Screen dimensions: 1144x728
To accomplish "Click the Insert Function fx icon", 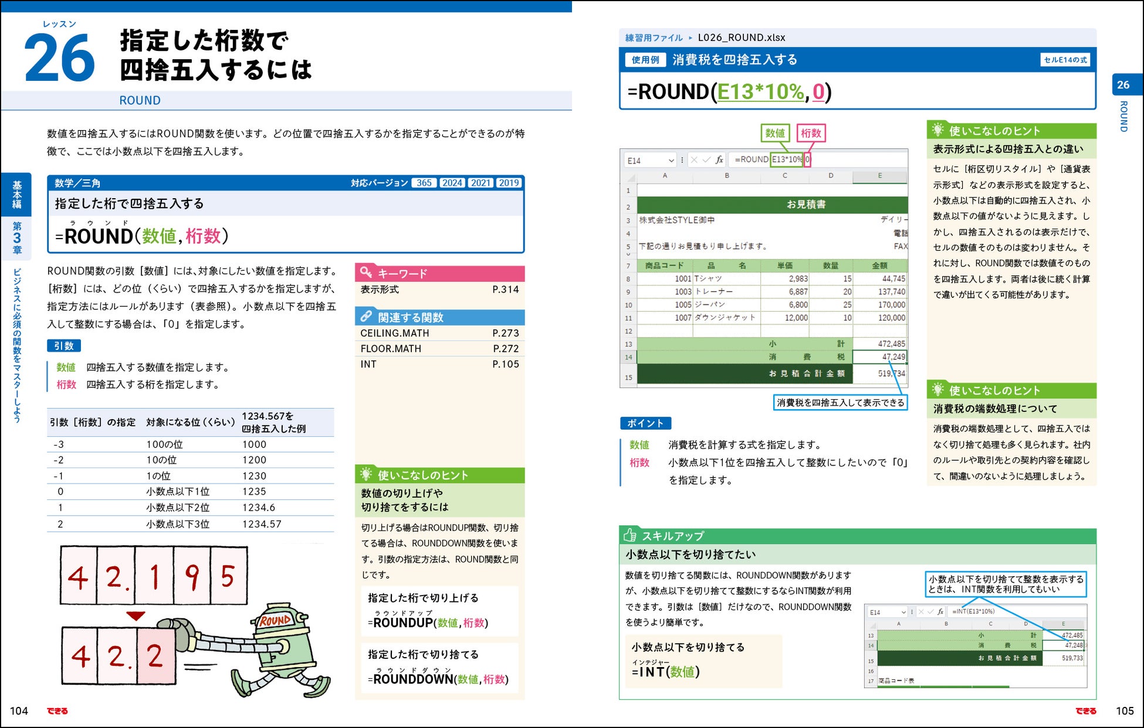I will (719, 159).
